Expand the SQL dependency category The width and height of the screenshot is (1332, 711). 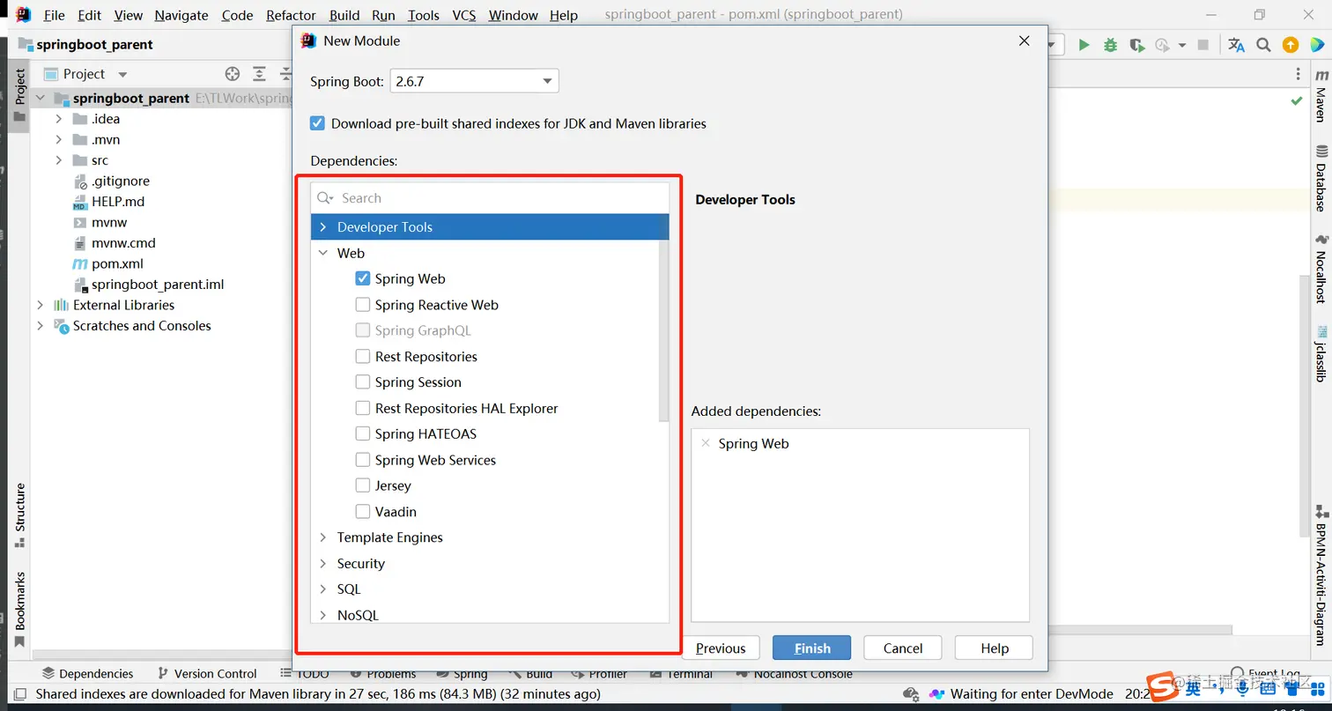323,589
